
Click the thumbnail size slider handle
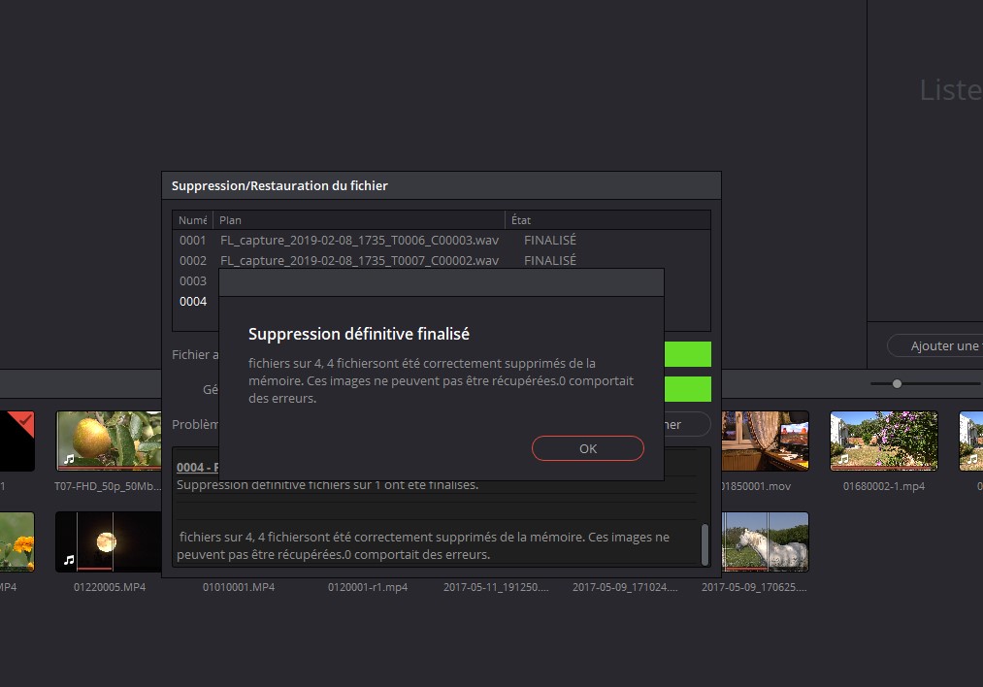[x=897, y=384]
